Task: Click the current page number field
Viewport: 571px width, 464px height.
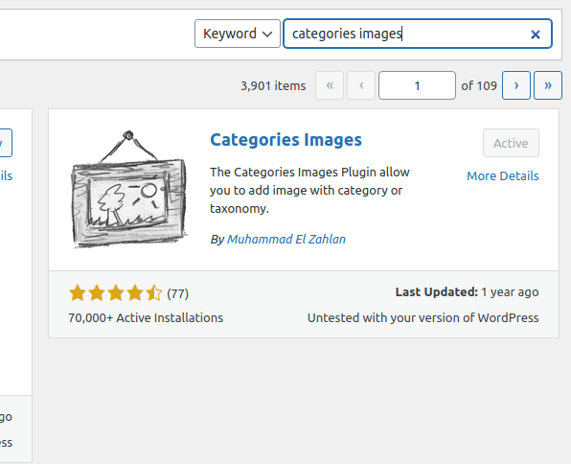Action: pos(417,85)
